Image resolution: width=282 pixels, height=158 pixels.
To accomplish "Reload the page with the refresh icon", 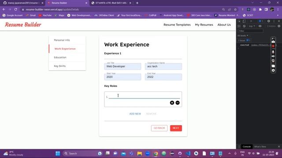I will [16, 9].
